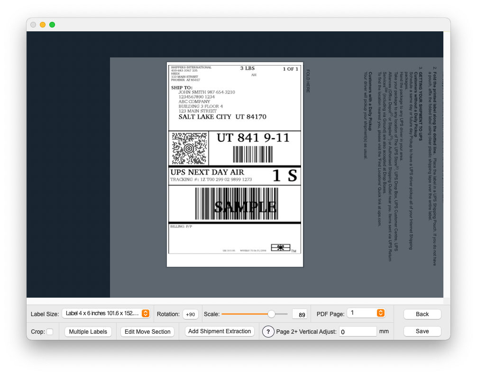The image size is (477, 375).
Task: Click the "1 OF 1" package count text
Action: pos(291,69)
